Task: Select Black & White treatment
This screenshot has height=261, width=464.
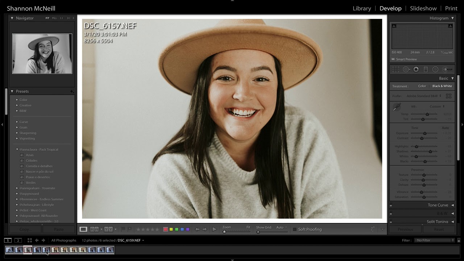Action: pos(442,86)
